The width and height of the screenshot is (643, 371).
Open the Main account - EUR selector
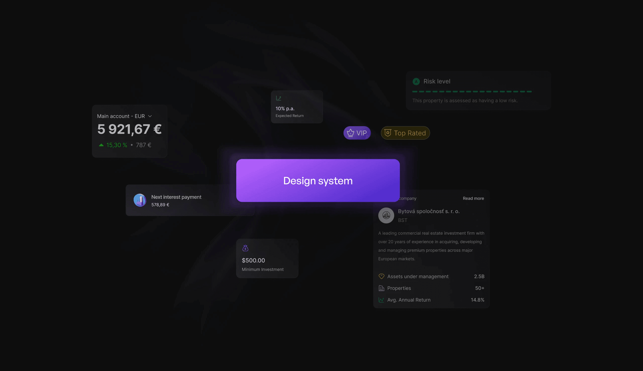[x=125, y=116]
